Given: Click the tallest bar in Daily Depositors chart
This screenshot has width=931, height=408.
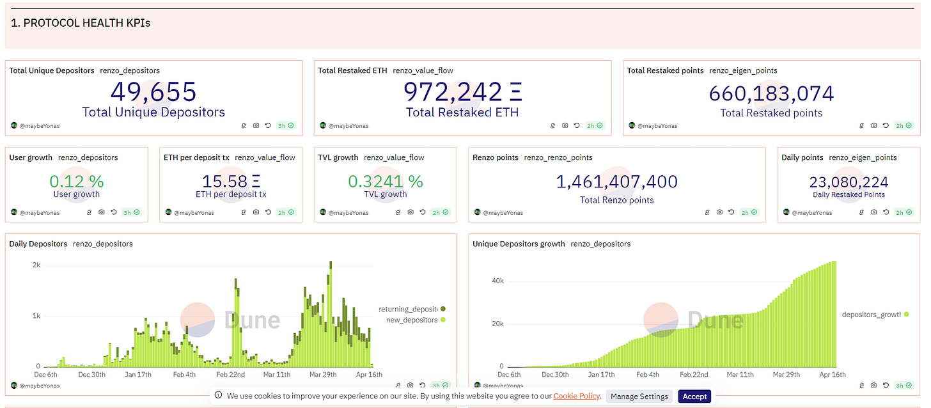Looking at the screenshot, I should [x=331, y=313].
